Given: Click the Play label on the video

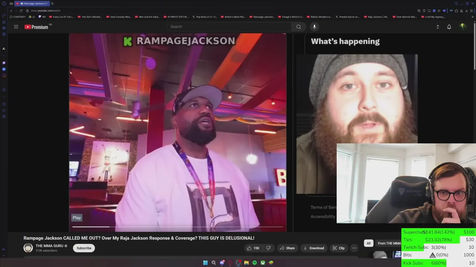Looking at the screenshot, I should (77, 218).
